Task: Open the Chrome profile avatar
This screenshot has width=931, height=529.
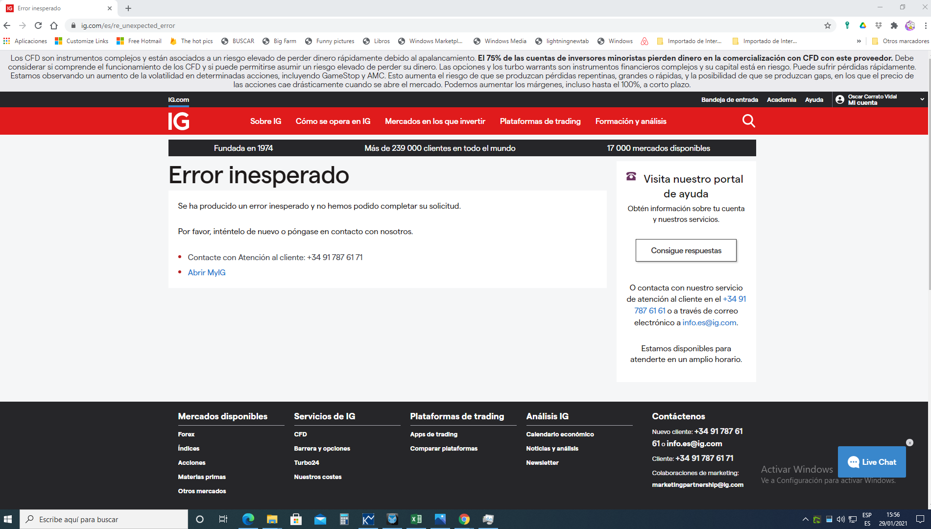Action: (910, 25)
